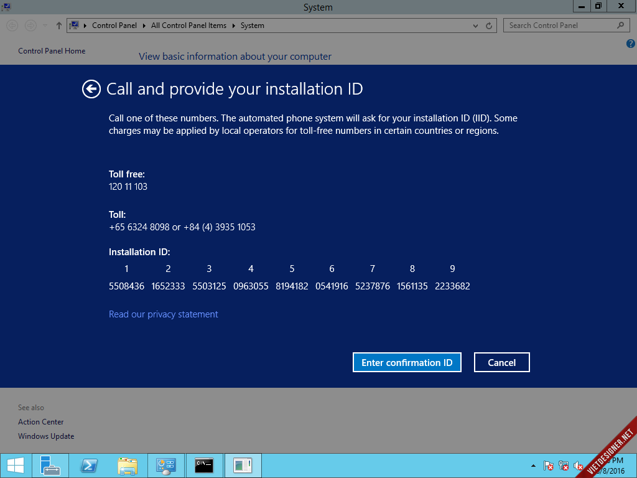
Task: Click the refresh button in address bar
Action: [489, 26]
